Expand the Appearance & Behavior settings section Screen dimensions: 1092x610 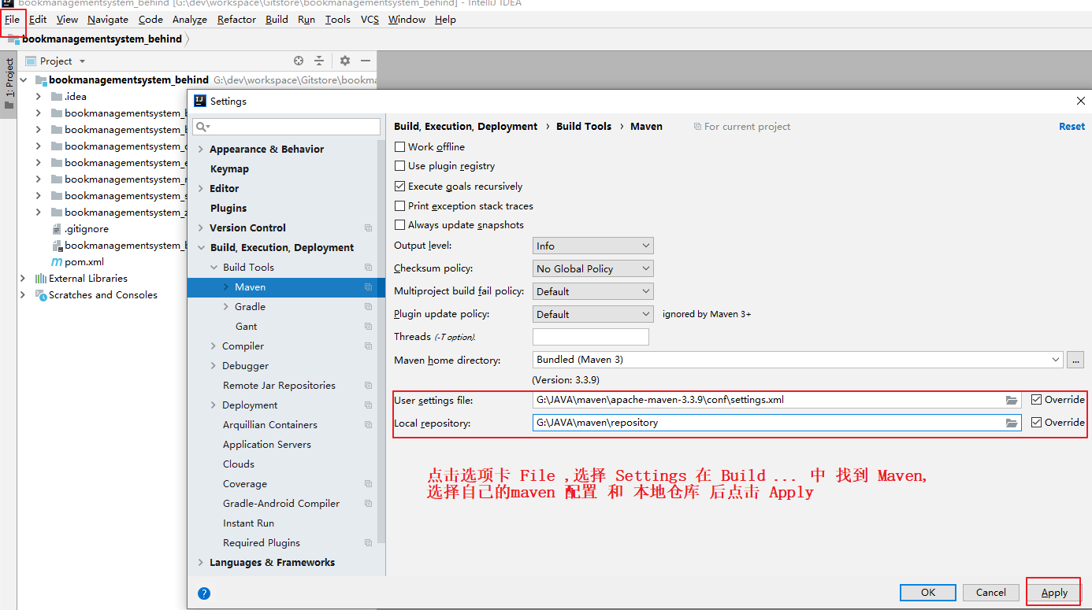(201, 150)
